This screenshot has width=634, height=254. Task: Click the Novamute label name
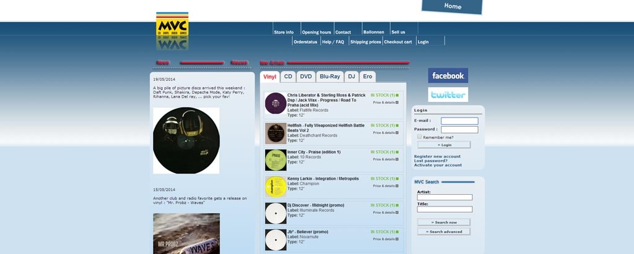(309, 237)
